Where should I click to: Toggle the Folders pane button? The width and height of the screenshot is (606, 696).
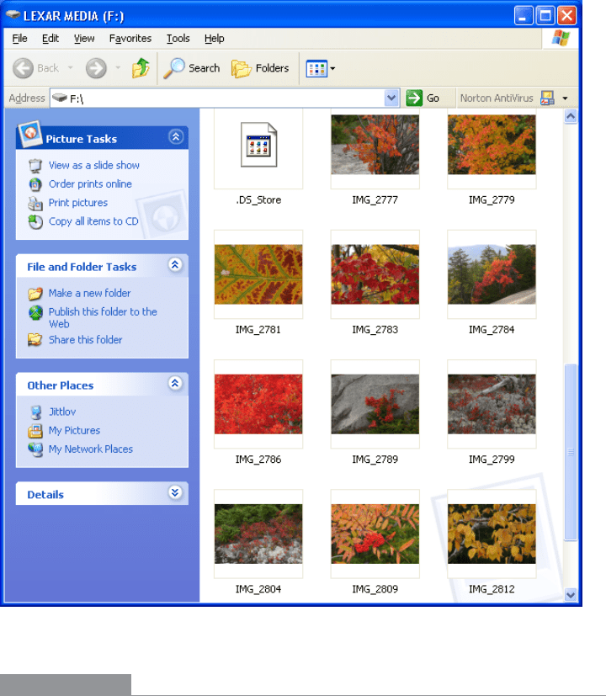[260, 68]
